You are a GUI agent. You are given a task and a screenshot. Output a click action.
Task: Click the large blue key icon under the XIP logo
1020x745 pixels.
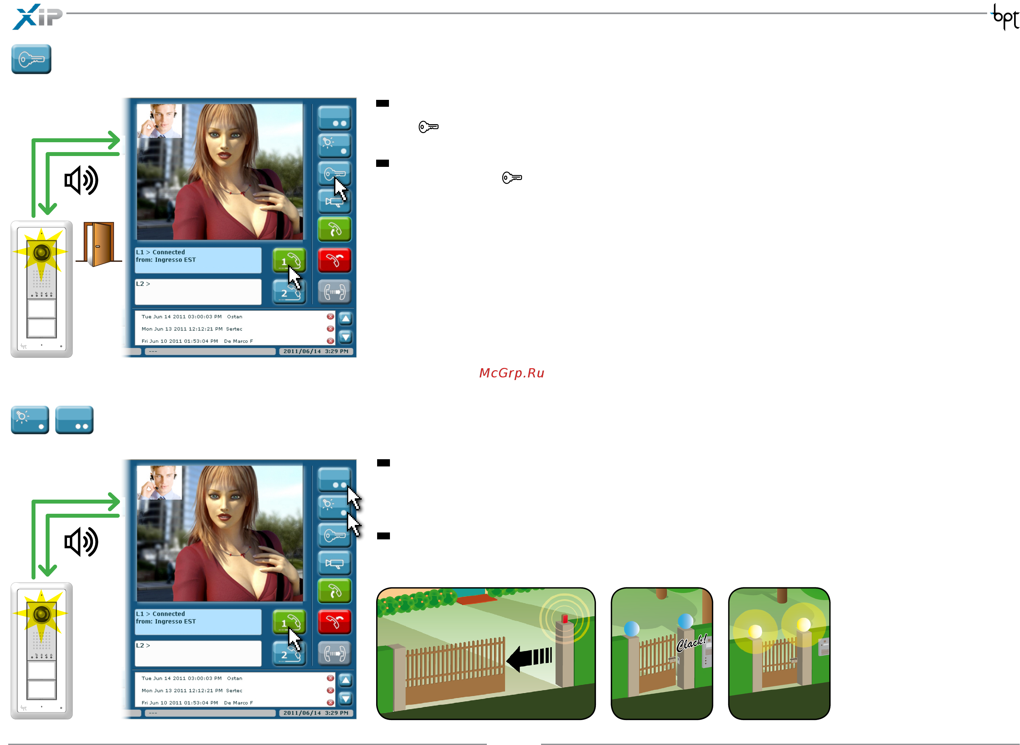[x=31, y=59]
